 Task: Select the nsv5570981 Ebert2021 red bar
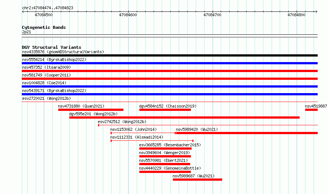(x=165, y=164)
